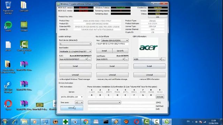This screenshot has height=125, width=223.
Task: Open Windows Media Player taskbar icon
Action: pyautogui.click(x=35, y=122)
